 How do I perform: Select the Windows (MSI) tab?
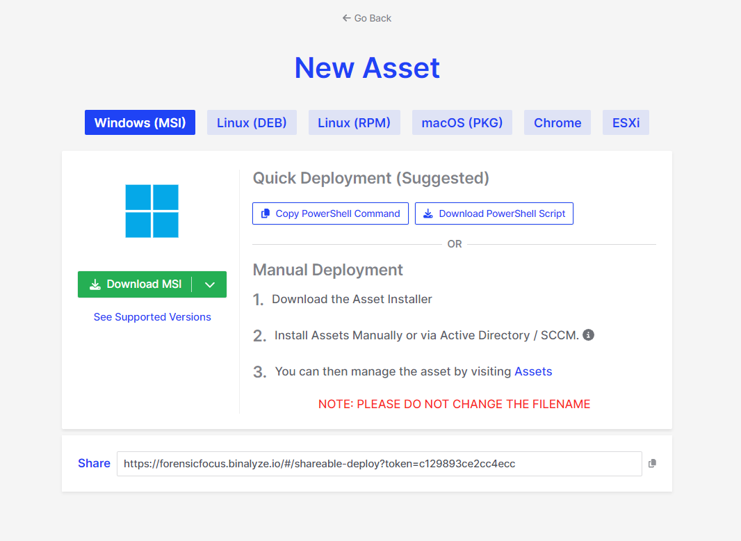[x=140, y=122]
